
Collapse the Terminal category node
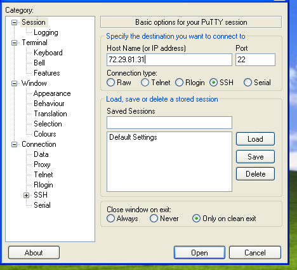(14, 43)
